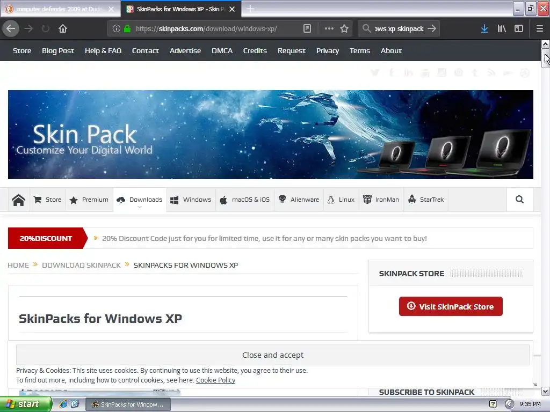Click help question mark tray icon
Image resolution: width=550 pixels, height=412 pixels.
click(493, 404)
